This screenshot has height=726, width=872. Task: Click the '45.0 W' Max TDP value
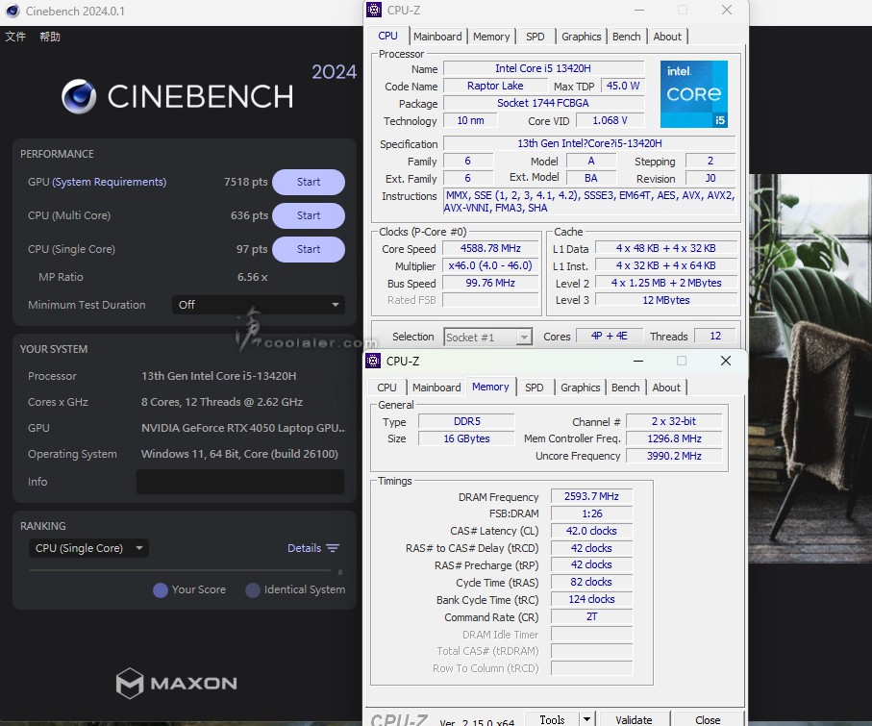pos(622,86)
